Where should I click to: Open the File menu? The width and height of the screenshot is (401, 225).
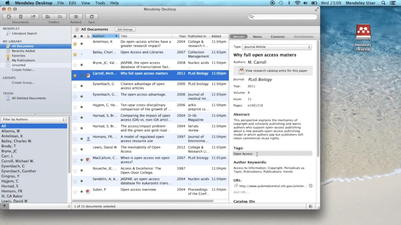click(61, 3)
